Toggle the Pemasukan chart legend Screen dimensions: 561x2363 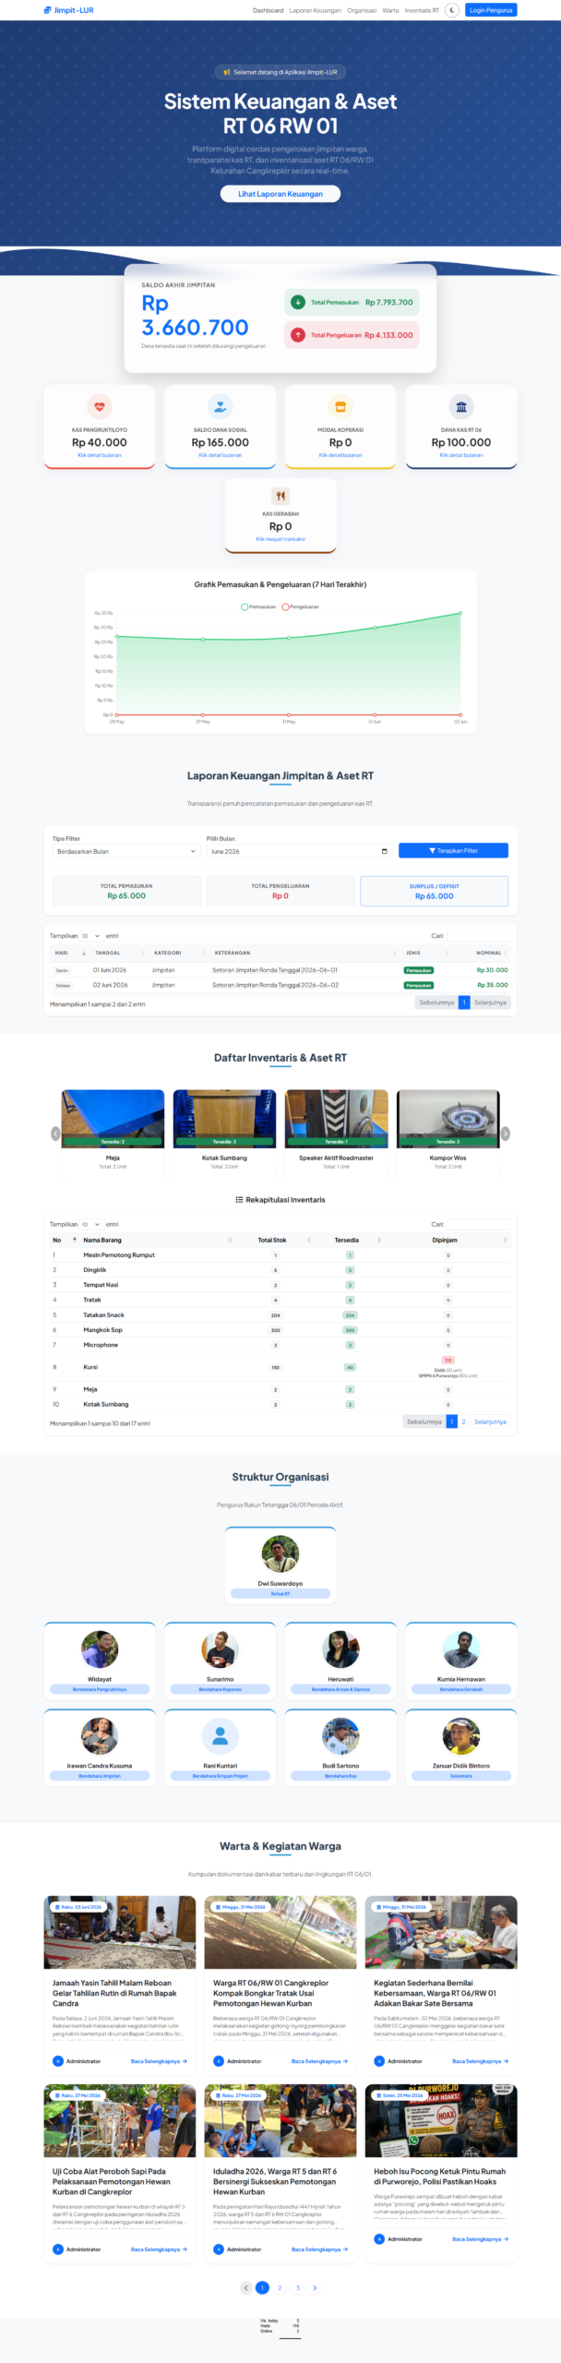pos(258,606)
